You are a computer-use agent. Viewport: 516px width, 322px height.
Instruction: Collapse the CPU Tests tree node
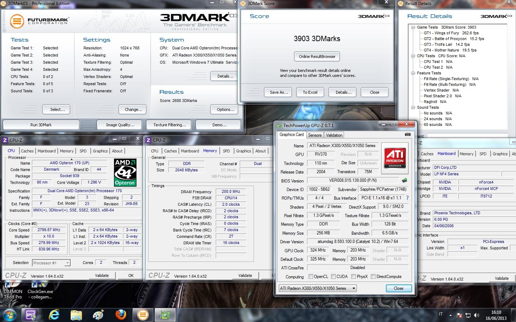[x=413, y=56]
